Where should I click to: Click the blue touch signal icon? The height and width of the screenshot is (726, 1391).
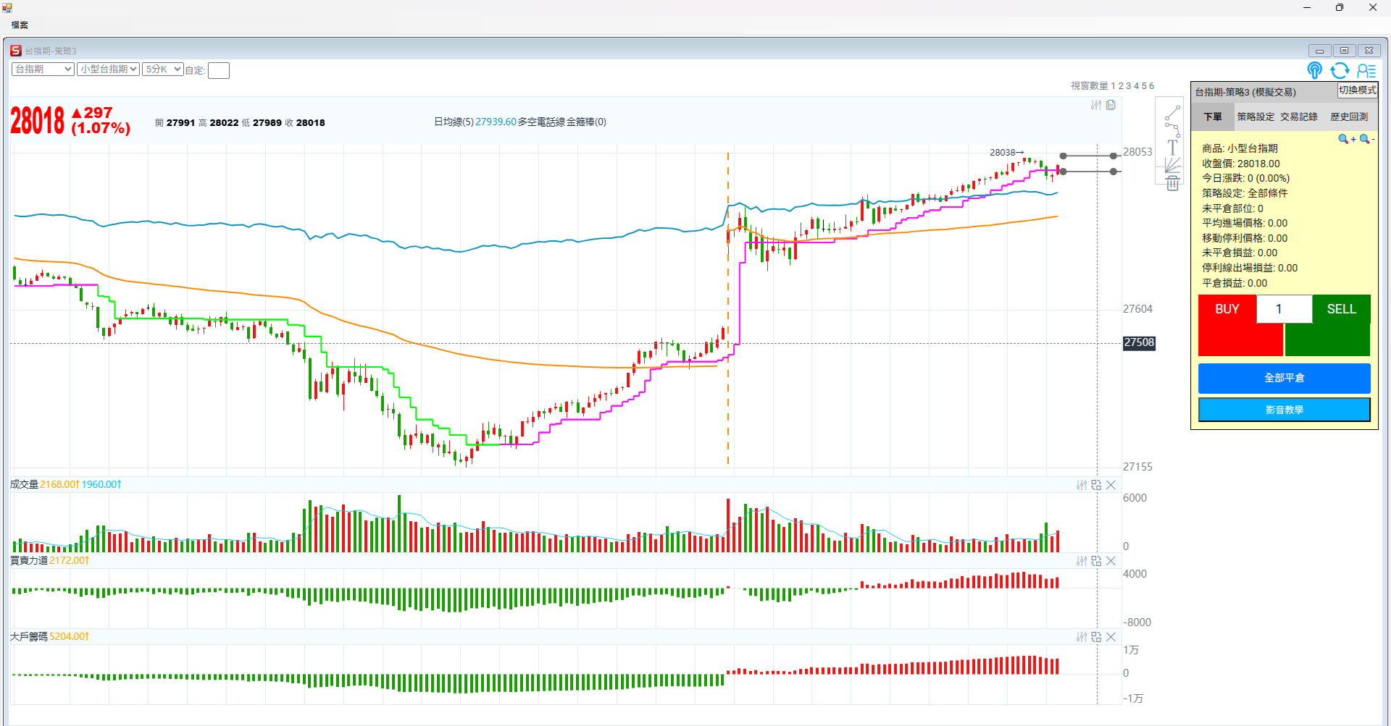tap(1314, 70)
